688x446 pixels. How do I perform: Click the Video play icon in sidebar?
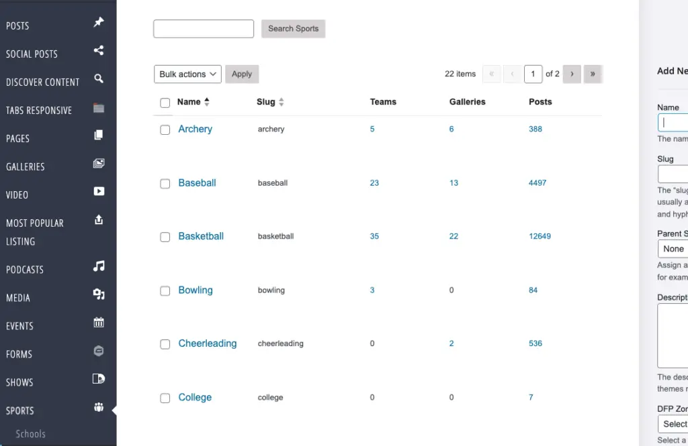(99, 191)
